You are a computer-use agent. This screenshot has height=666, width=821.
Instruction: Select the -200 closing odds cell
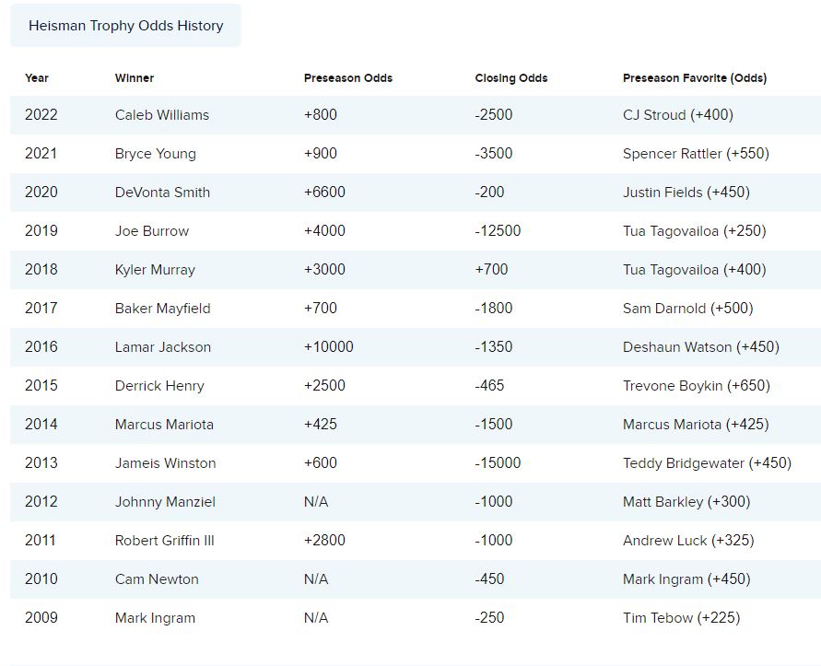pos(489,193)
